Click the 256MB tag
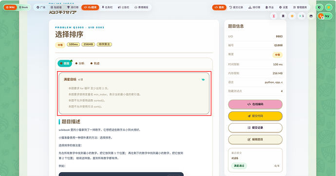 click(88, 44)
